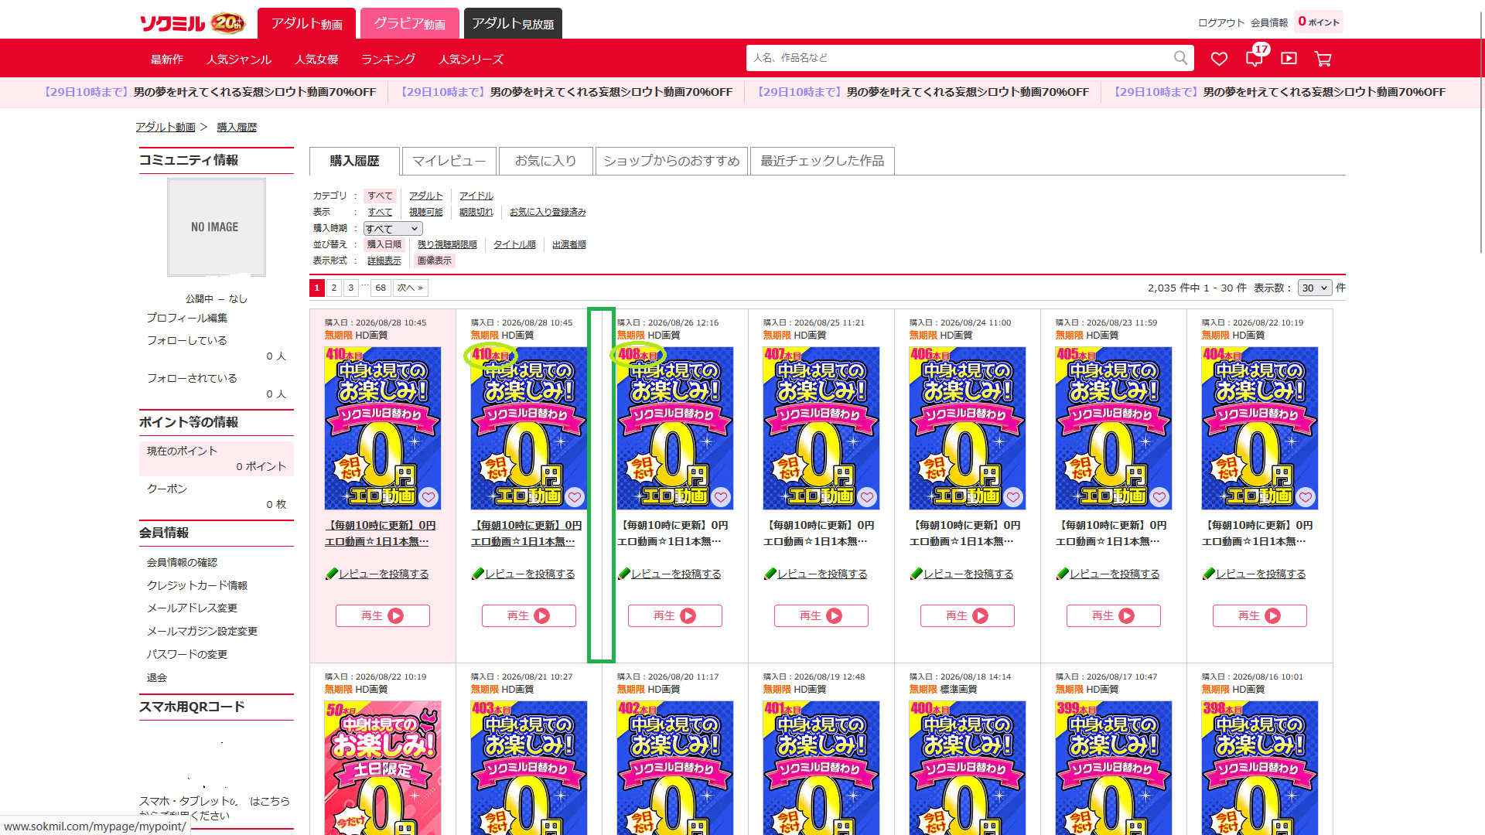Click the ログアウト link

click(x=1221, y=22)
